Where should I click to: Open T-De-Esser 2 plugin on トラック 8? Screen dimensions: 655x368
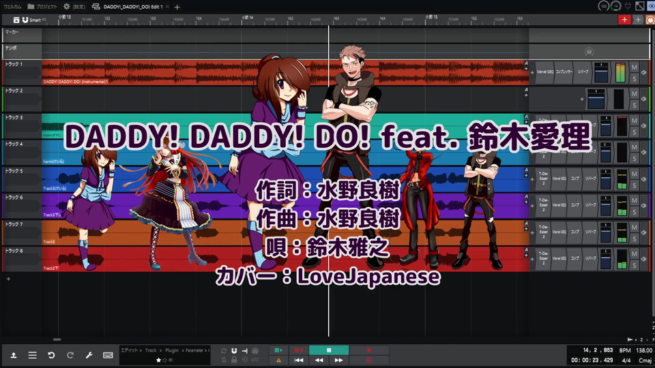pos(544,259)
